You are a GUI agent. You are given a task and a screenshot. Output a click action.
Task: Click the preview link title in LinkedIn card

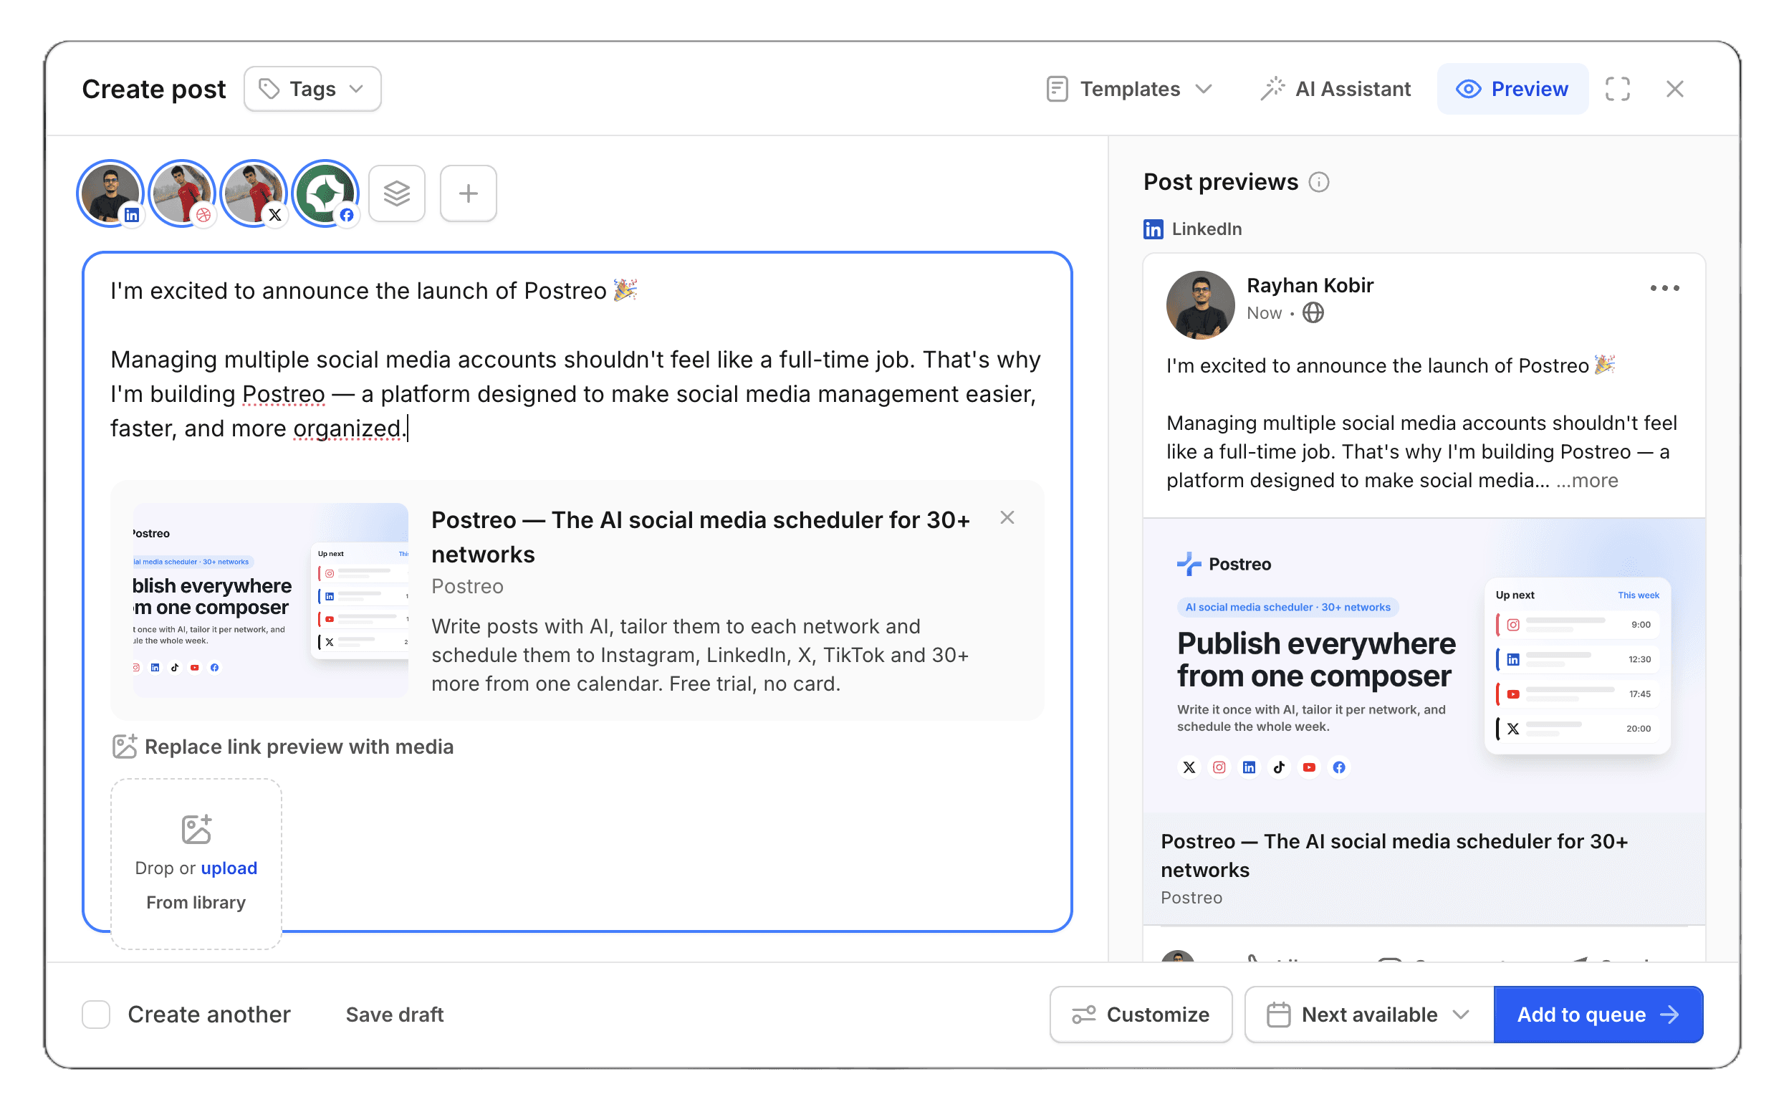pyautogui.click(x=1394, y=855)
